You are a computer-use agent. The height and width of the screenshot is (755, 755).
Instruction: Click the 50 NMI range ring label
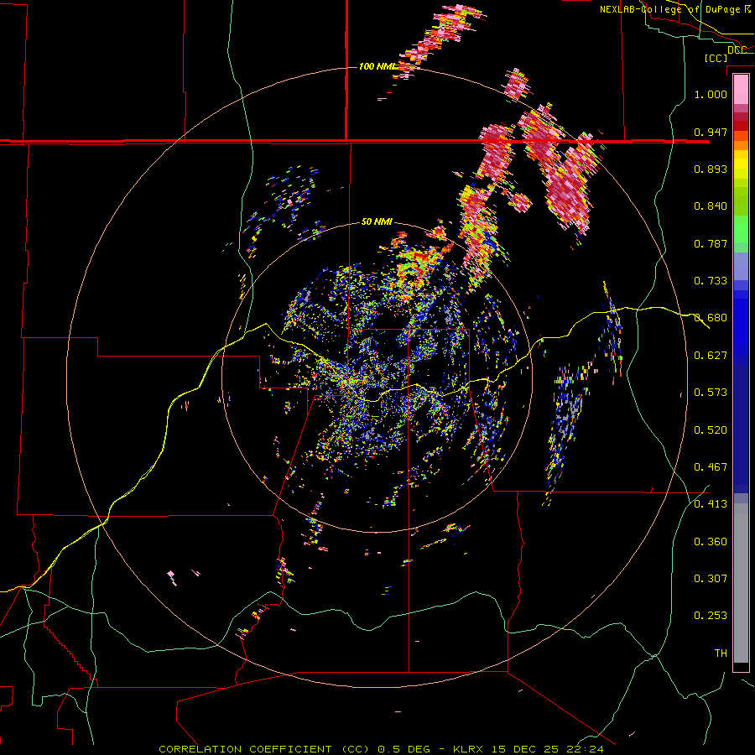pos(377,222)
